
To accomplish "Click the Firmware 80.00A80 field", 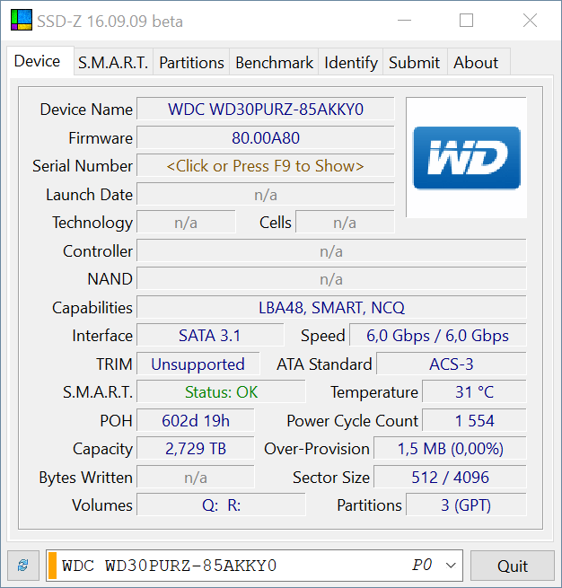I will pyautogui.click(x=266, y=137).
